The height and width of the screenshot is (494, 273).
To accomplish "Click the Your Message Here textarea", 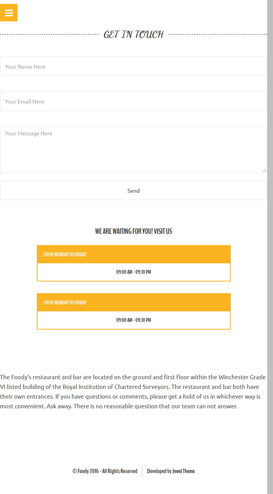I will coord(133,150).
